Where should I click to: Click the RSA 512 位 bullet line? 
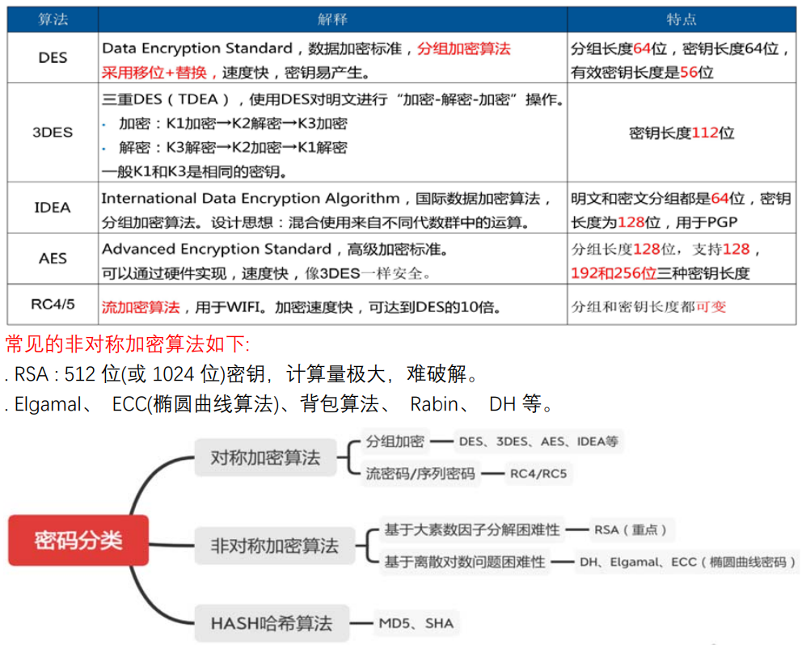tap(242, 374)
